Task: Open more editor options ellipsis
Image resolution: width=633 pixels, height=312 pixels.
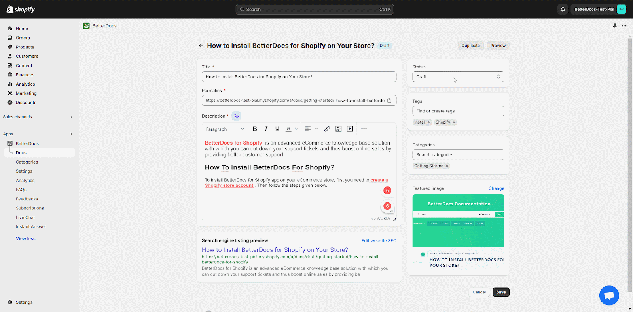Action: click(364, 129)
